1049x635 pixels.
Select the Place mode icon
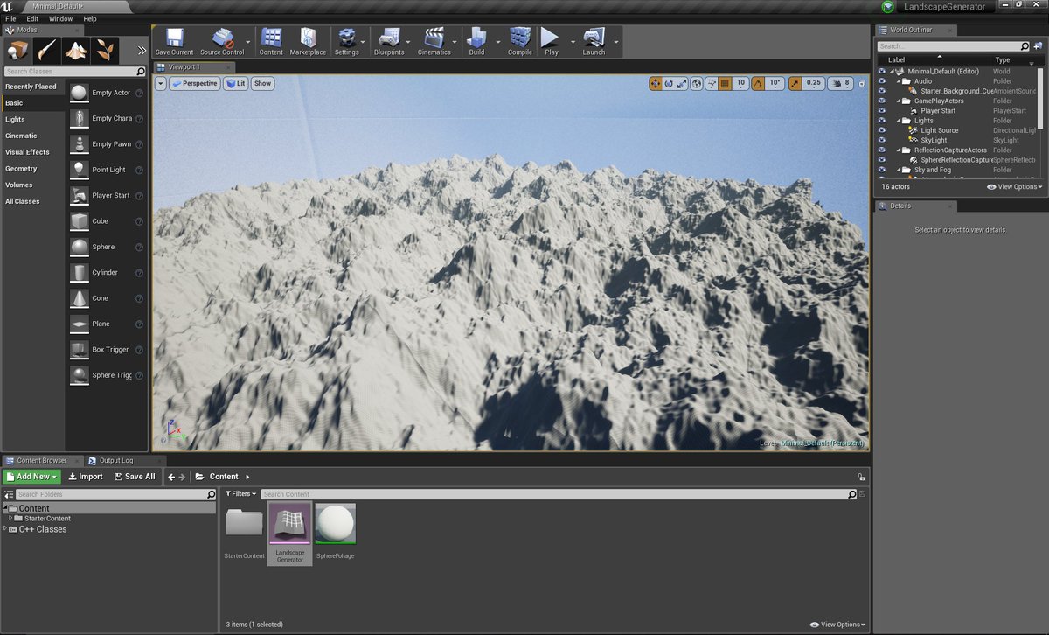[x=17, y=50]
